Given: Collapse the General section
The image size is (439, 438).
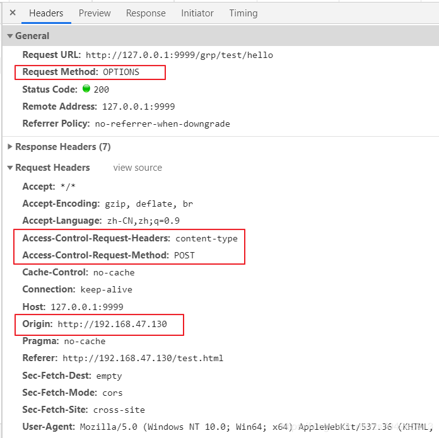Looking at the screenshot, I should coord(10,36).
